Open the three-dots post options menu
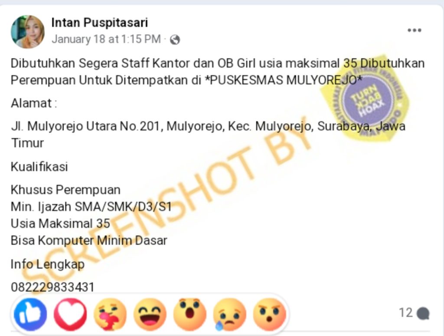 414,30
